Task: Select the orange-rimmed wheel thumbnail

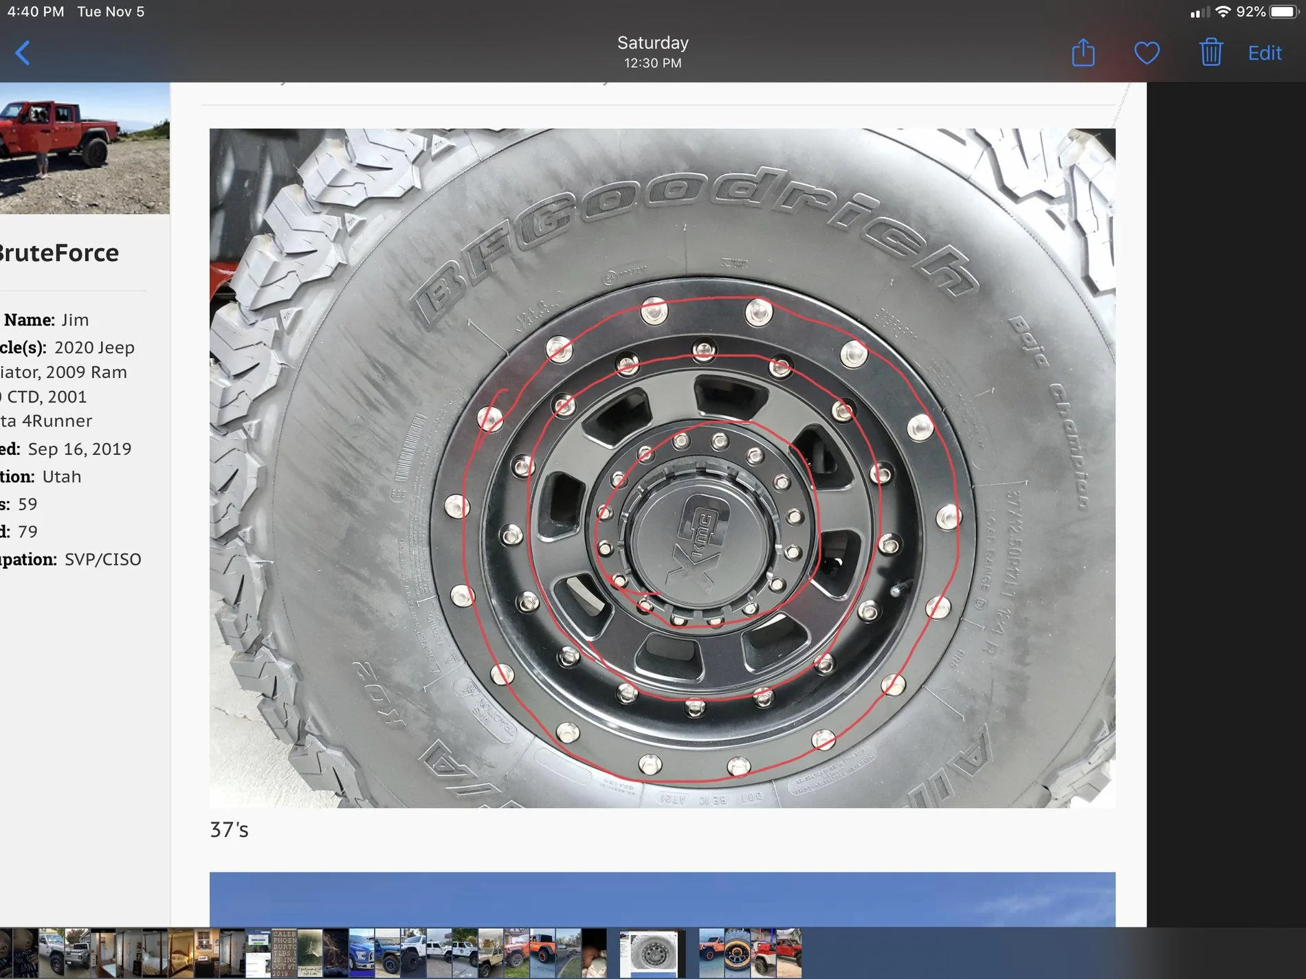Action: pyautogui.click(x=737, y=954)
